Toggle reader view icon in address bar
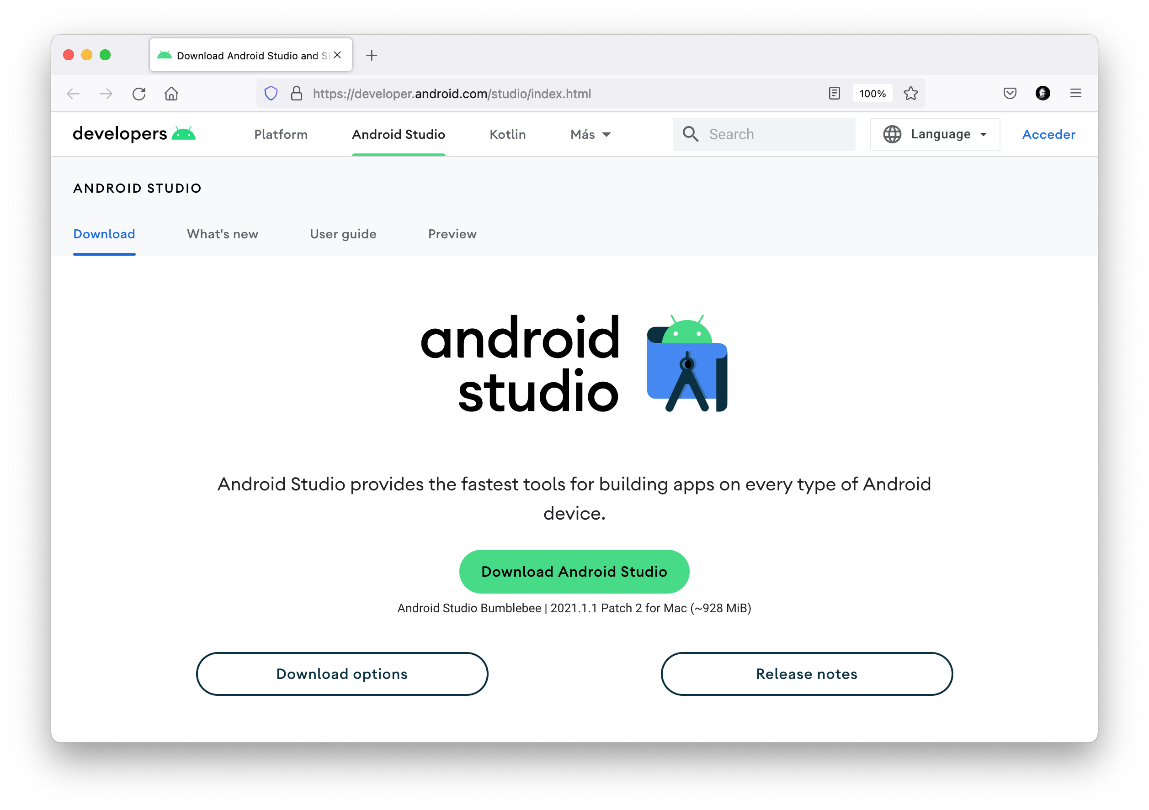The width and height of the screenshot is (1149, 810). pos(834,94)
